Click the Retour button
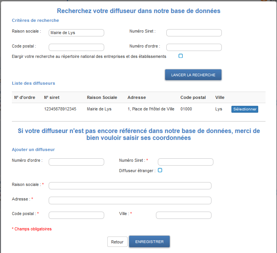Image resolution: width=277 pixels, height=253 pixels. (117, 242)
